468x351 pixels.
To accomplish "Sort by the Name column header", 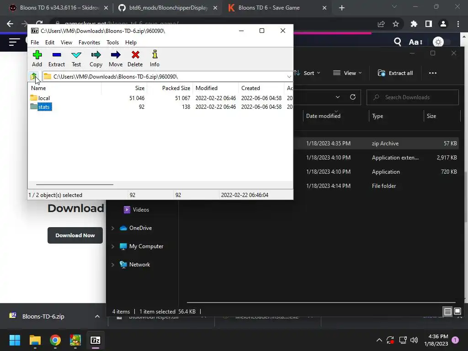I will (x=64, y=88).
